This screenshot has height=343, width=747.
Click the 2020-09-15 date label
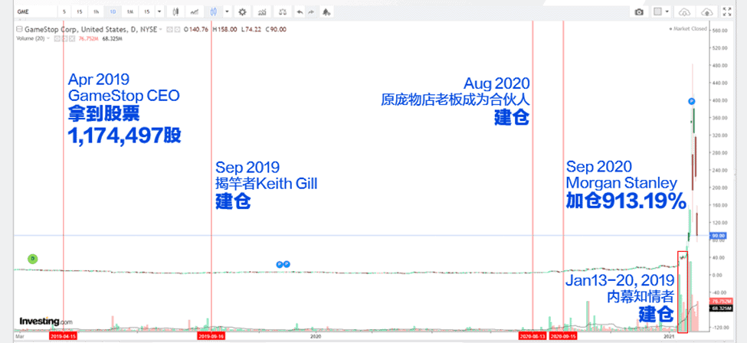[563, 336]
